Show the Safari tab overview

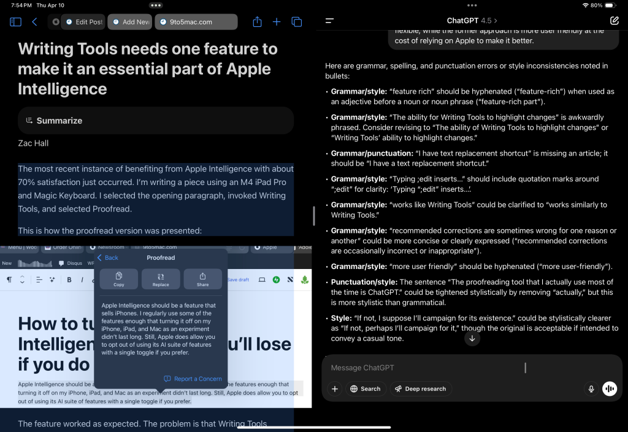(297, 22)
